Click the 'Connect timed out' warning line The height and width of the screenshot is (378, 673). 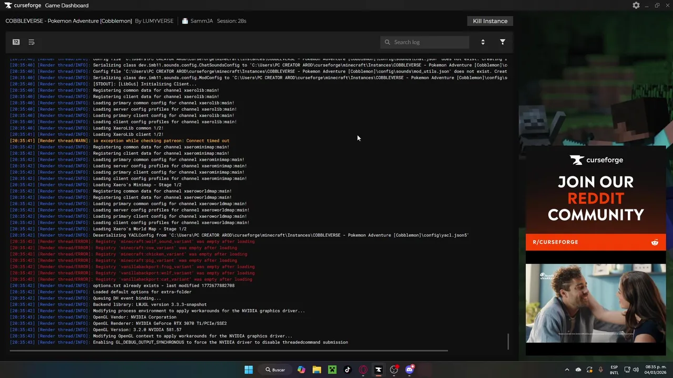click(120, 141)
